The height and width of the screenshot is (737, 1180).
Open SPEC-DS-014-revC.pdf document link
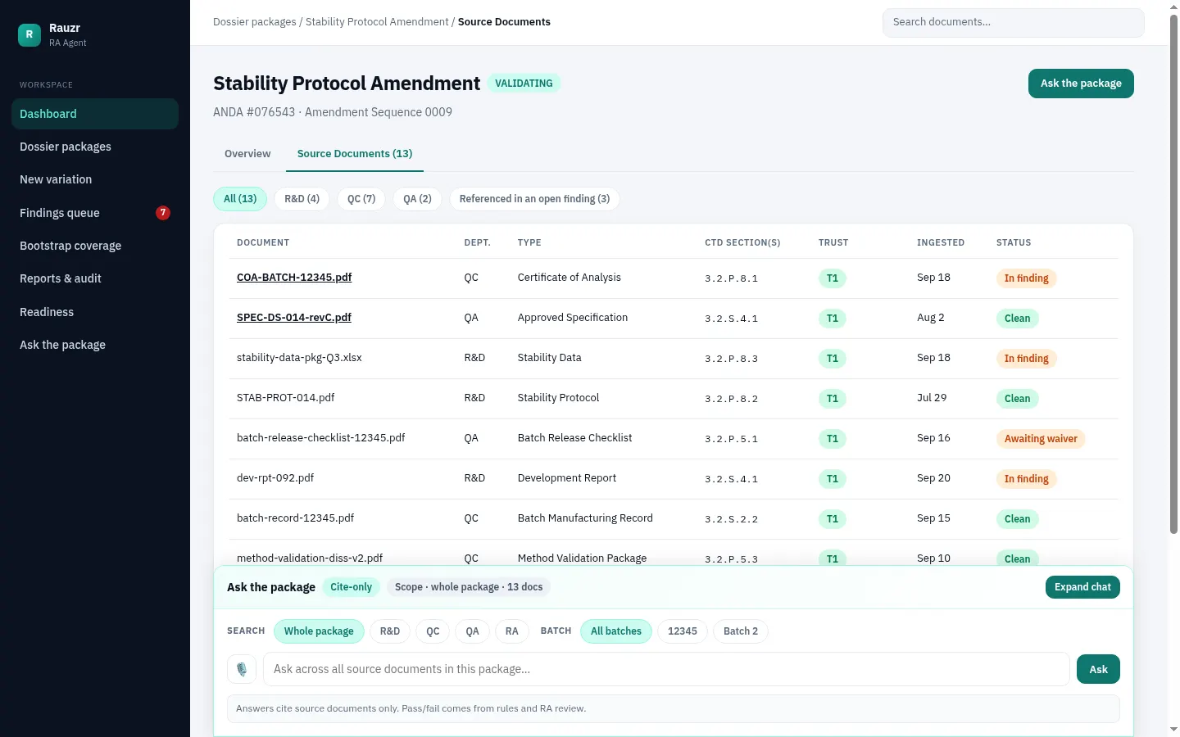click(x=294, y=318)
